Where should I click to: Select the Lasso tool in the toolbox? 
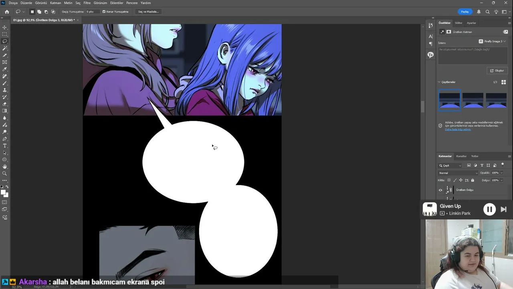[5, 41]
